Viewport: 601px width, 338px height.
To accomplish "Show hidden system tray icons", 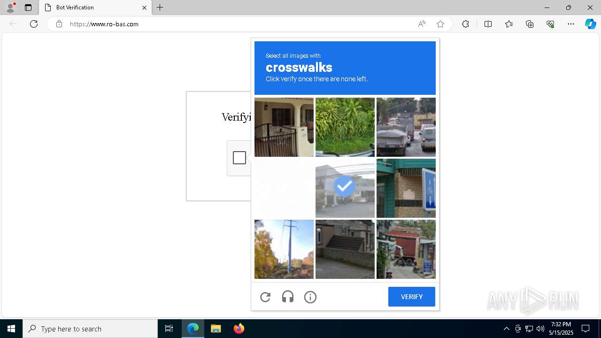I will 506,329.
